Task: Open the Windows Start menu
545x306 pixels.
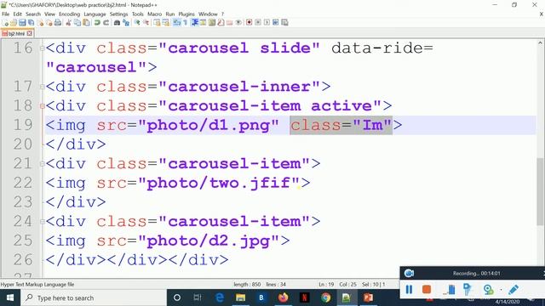Action: tap(10, 297)
